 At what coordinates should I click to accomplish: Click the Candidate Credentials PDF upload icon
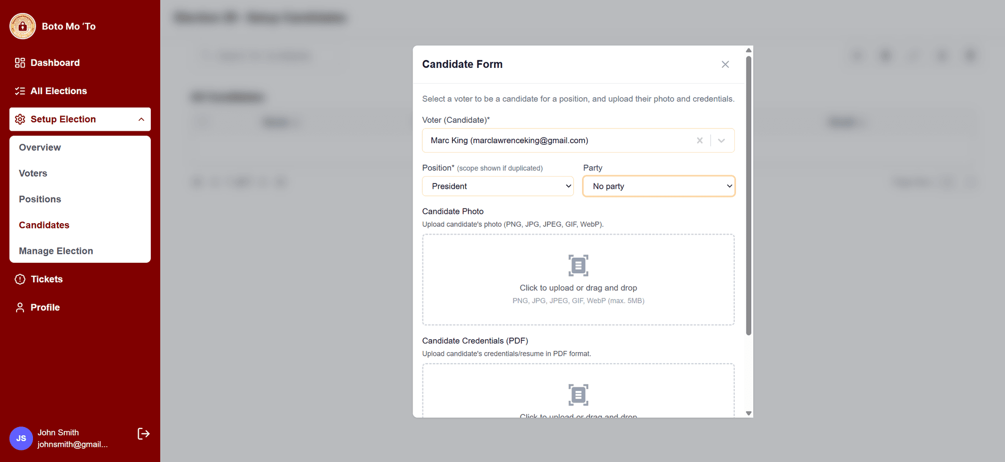pos(578,395)
